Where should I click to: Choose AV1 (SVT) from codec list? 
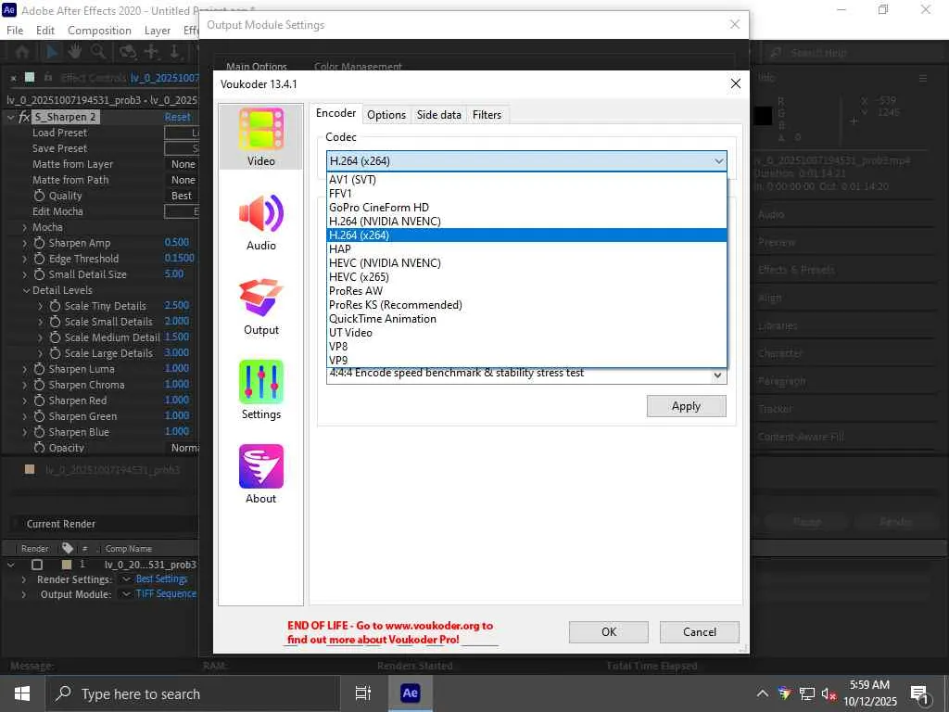(526, 179)
